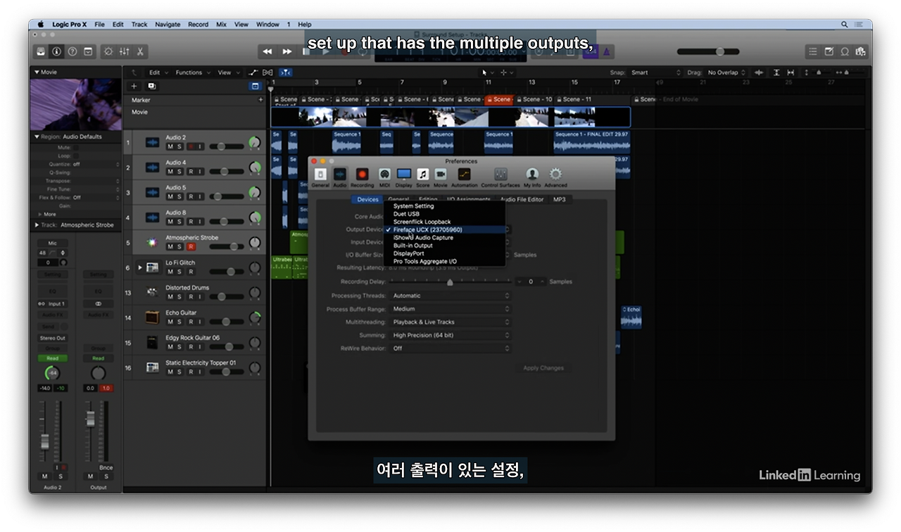Screen dimensions: 901x532
Task: Click the Stereo Out output slot
Action: (52, 338)
